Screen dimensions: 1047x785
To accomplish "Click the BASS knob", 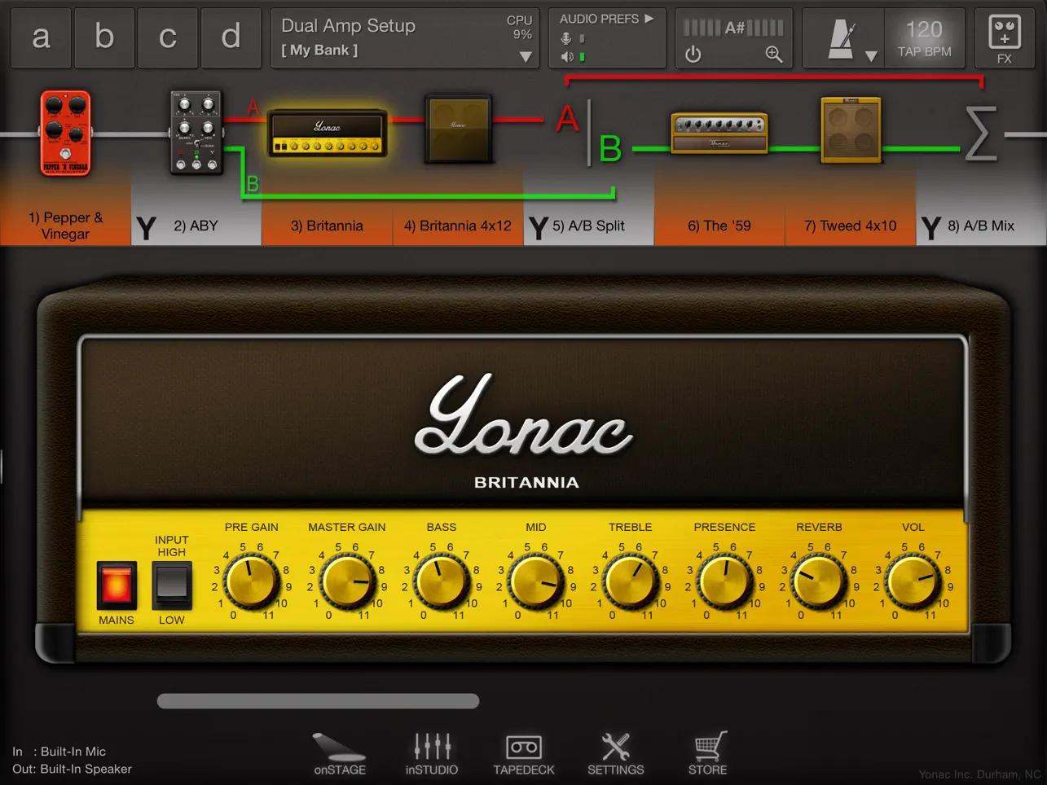I will [x=442, y=581].
